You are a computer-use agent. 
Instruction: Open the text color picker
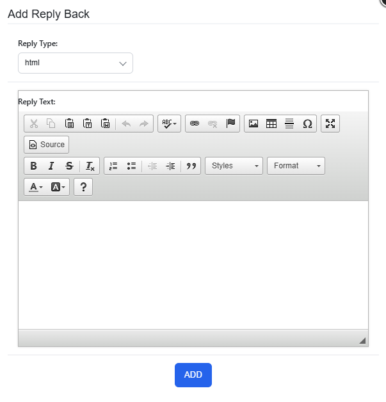[x=36, y=187]
